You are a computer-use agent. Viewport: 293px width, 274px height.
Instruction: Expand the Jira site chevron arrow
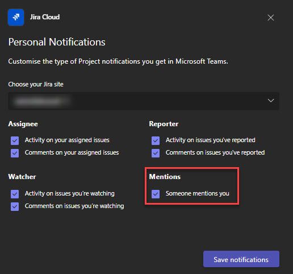click(x=271, y=101)
